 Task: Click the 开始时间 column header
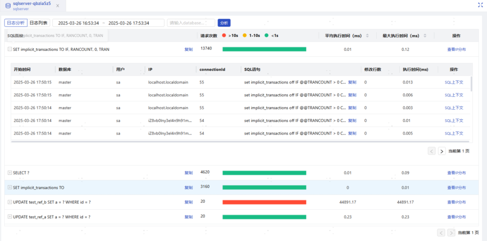pos(22,69)
